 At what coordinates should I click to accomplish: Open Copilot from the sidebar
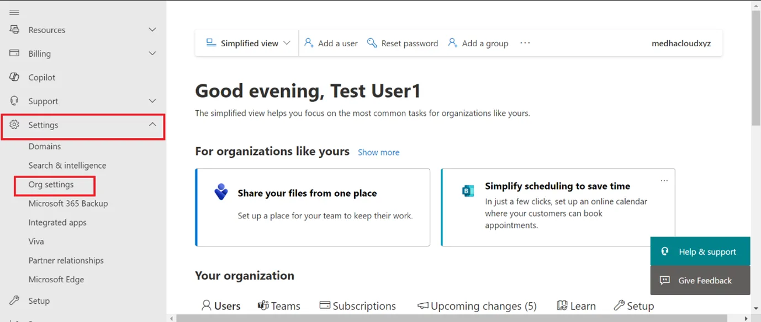click(x=42, y=77)
